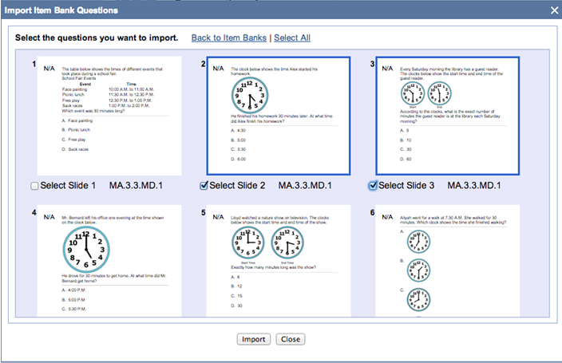Click the End Time clock in question 5
This screenshot has width=562, height=363.
click(289, 242)
